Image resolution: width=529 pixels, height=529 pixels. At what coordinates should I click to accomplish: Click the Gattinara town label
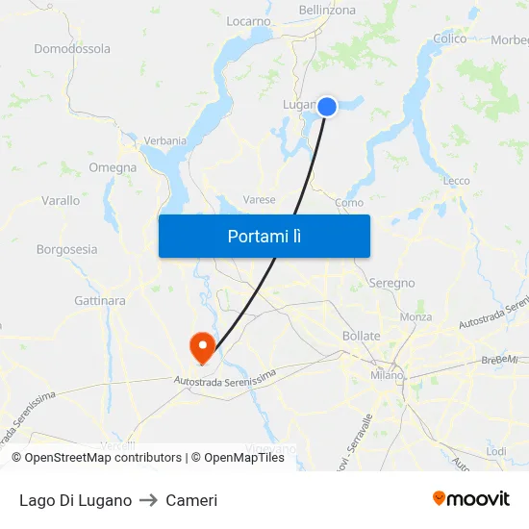point(100,301)
